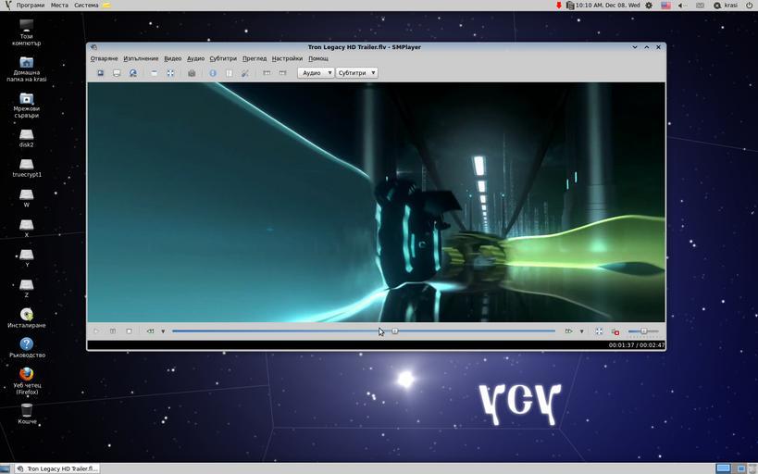Open the trash desktop icon
This screenshot has height=474, width=758.
coord(27,409)
